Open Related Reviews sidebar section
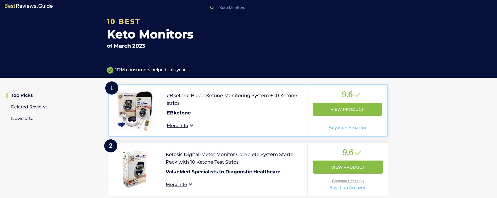Viewport: 497px width, 198px height. [29, 107]
